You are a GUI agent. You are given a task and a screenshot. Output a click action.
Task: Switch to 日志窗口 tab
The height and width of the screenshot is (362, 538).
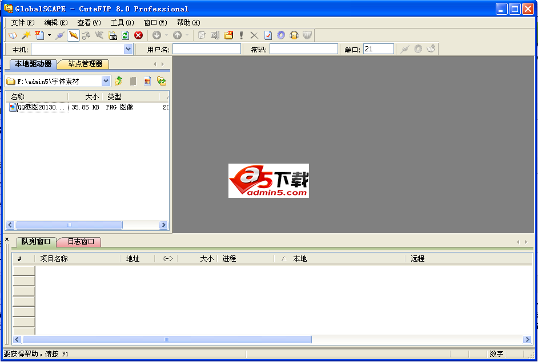(x=81, y=242)
